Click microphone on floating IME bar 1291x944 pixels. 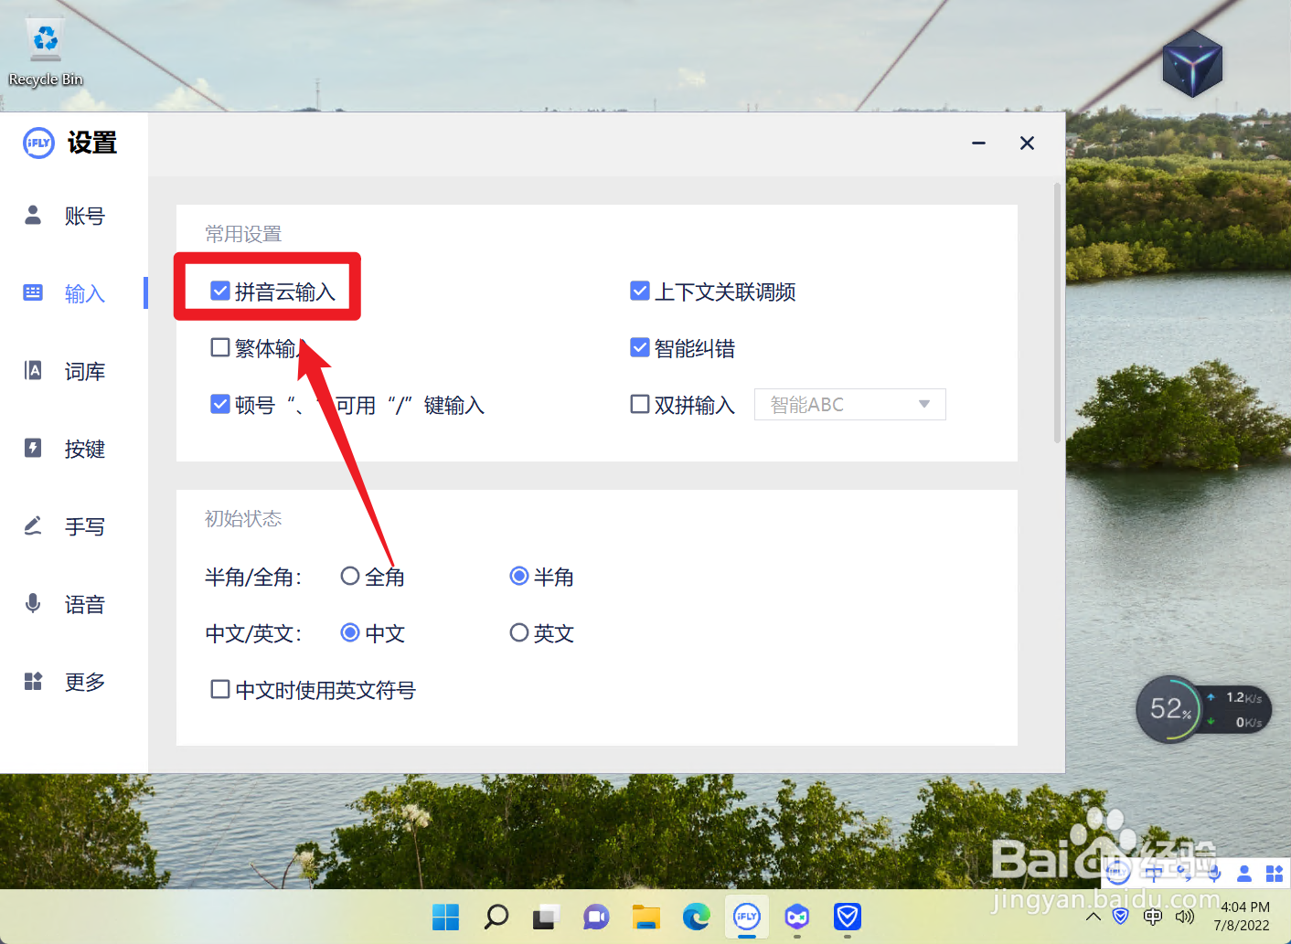(1214, 874)
